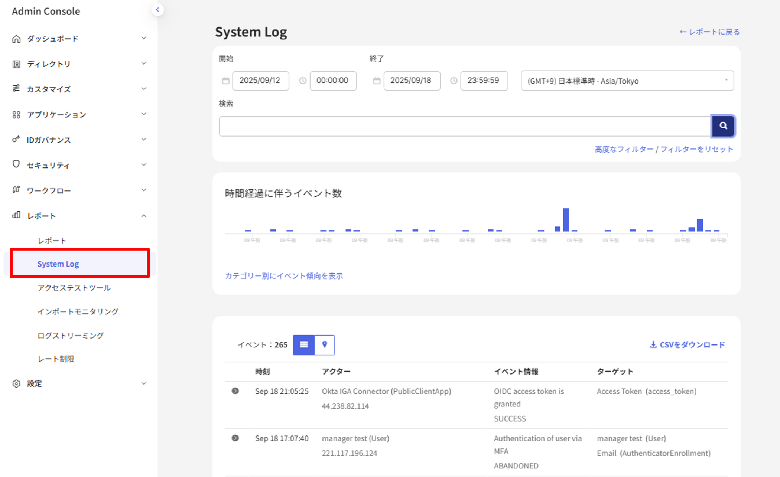Switch to map location view
This screenshot has height=477, width=780.
click(325, 345)
